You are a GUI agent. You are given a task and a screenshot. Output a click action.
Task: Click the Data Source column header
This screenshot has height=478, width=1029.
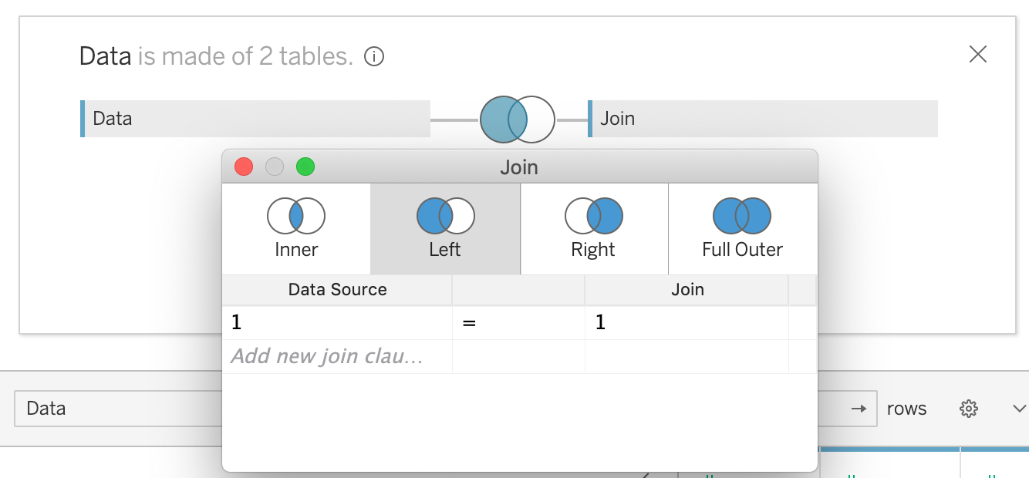(x=337, y=290)
